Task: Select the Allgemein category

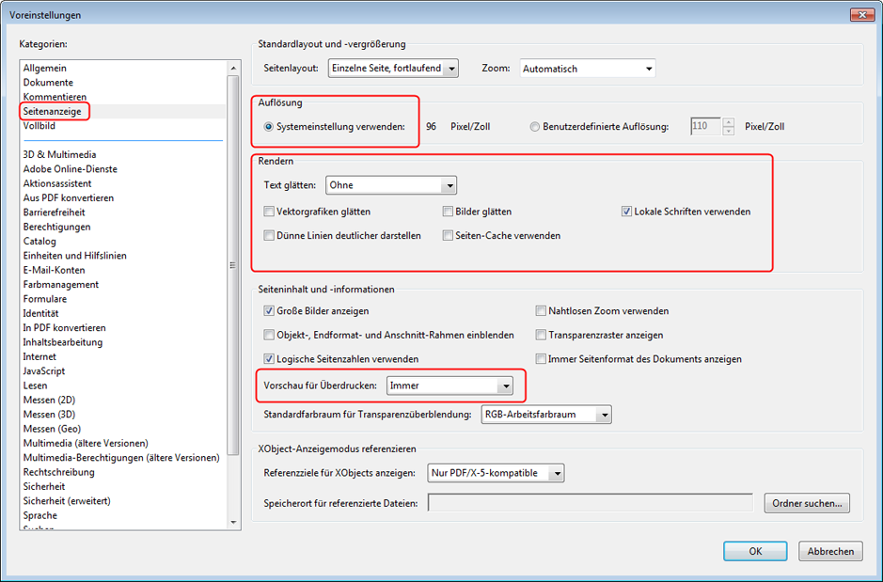Action: tap(44, 68)
